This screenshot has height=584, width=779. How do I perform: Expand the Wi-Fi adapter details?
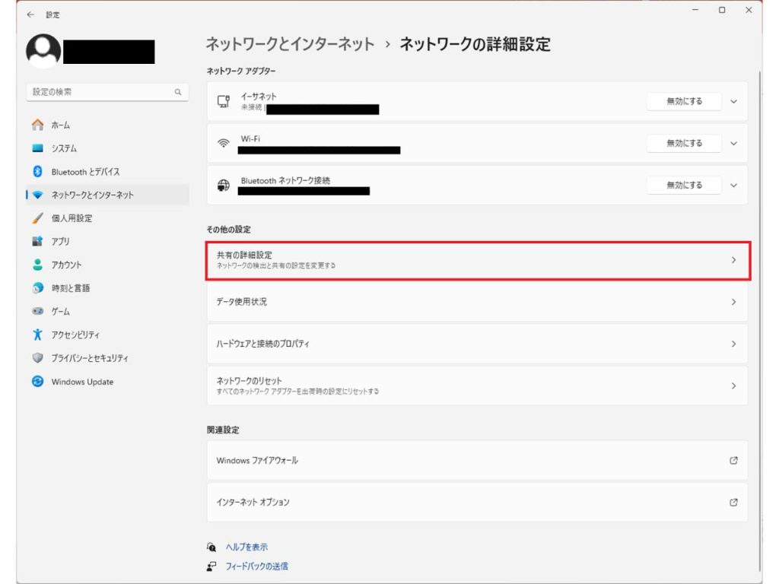click(733, 143)
